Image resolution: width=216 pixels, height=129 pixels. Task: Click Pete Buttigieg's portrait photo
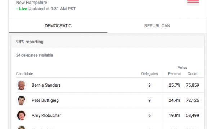coord(21,100)
